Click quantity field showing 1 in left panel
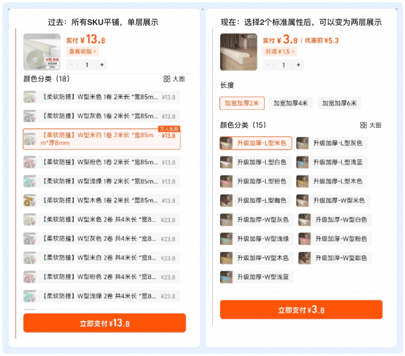 pyautogui.click(x=87, y=65)
